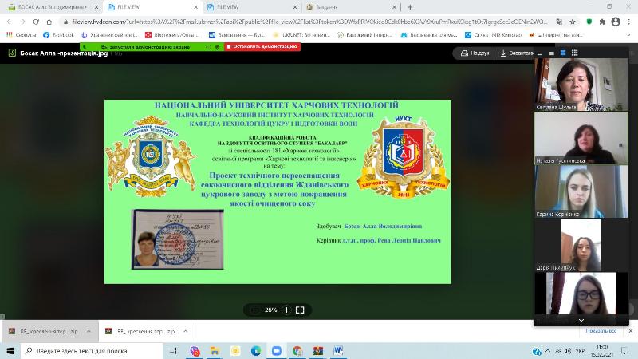
Task: Open Google Chrome from the taskbar
Action: point(297,351)
